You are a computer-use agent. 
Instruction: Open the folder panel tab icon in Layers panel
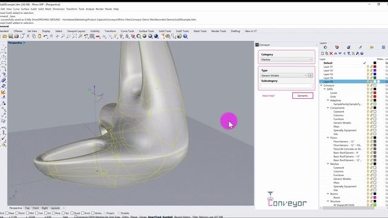pyautogui.click(x=372, y=47)
